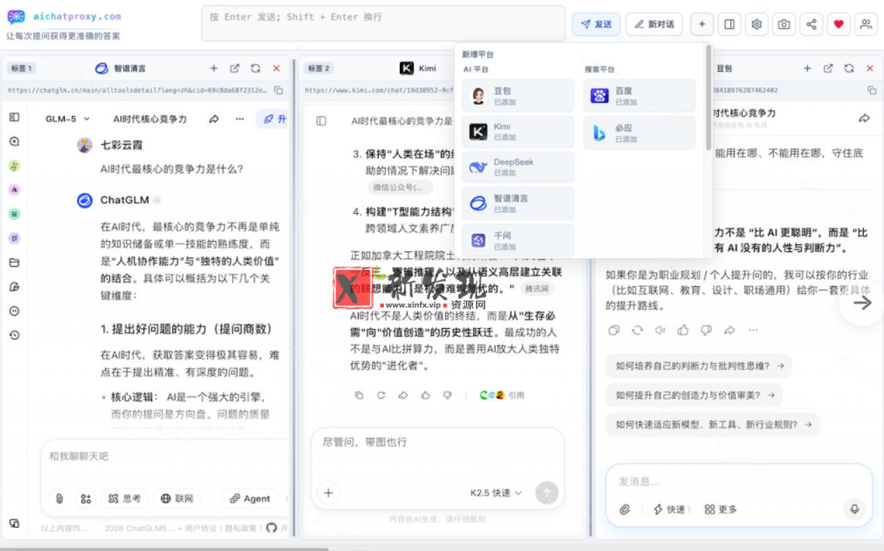
Task: Click the 新对话 new chat button
Action: [654, 24]
